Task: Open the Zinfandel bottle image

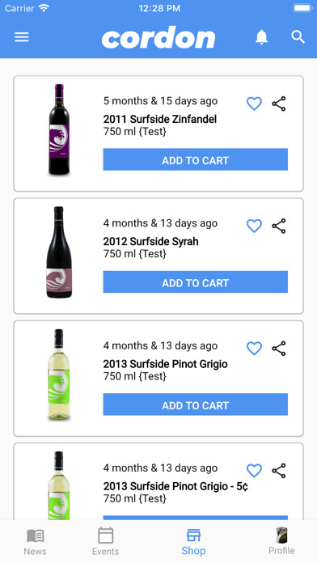Action: coord(59,129)
